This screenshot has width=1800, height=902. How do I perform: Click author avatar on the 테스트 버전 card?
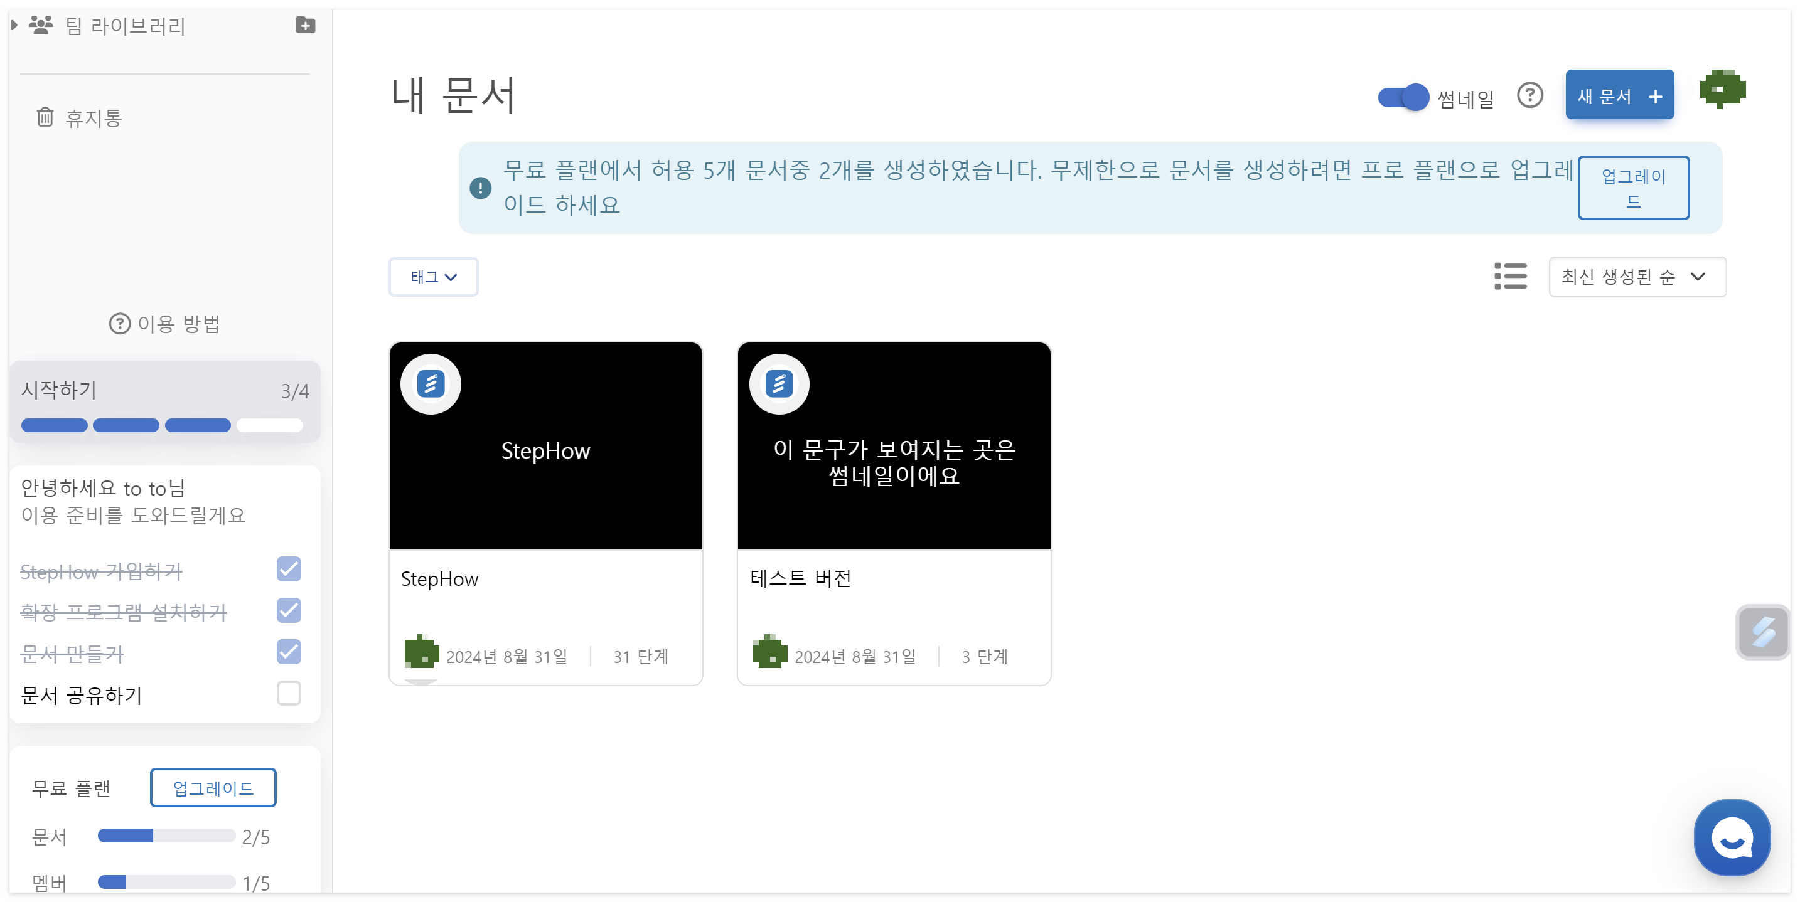(x=770, y=651)
